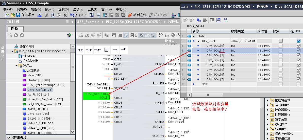Collapse the PLC_1215c node in project tree
This screenshot has width=303, height=140.
click(x=12, y=51)
